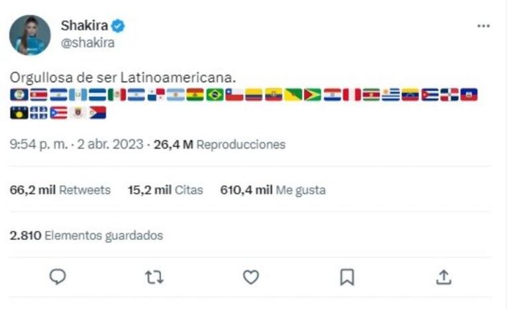View the 610,4 mil Me gusta list
Image resolution: width=530 pixels, height=309 pixels.
[x=272, y=190]
